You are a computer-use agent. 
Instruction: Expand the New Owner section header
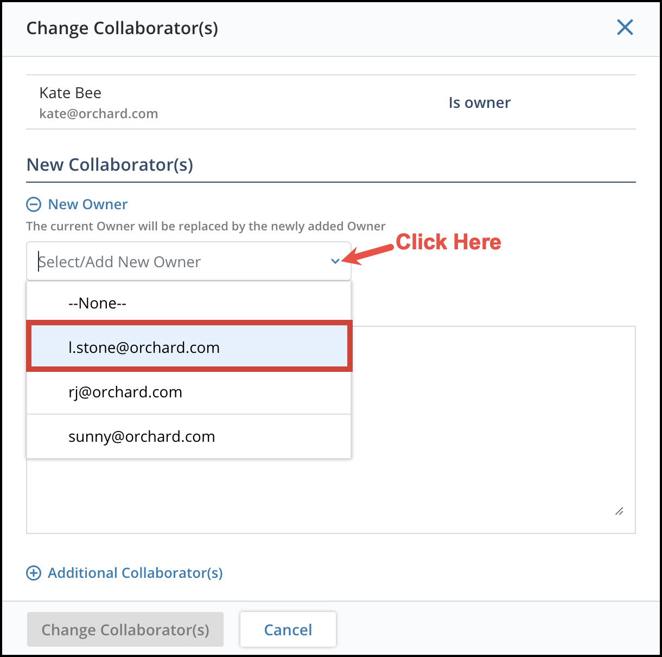[x=87, y=204]
